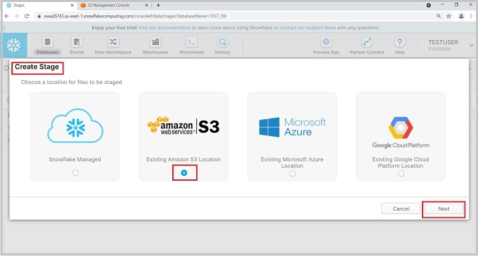Open the Shares icon in toolbar
Screen dimensions: 478x256
pyautogui.click(x=77, y=42)
